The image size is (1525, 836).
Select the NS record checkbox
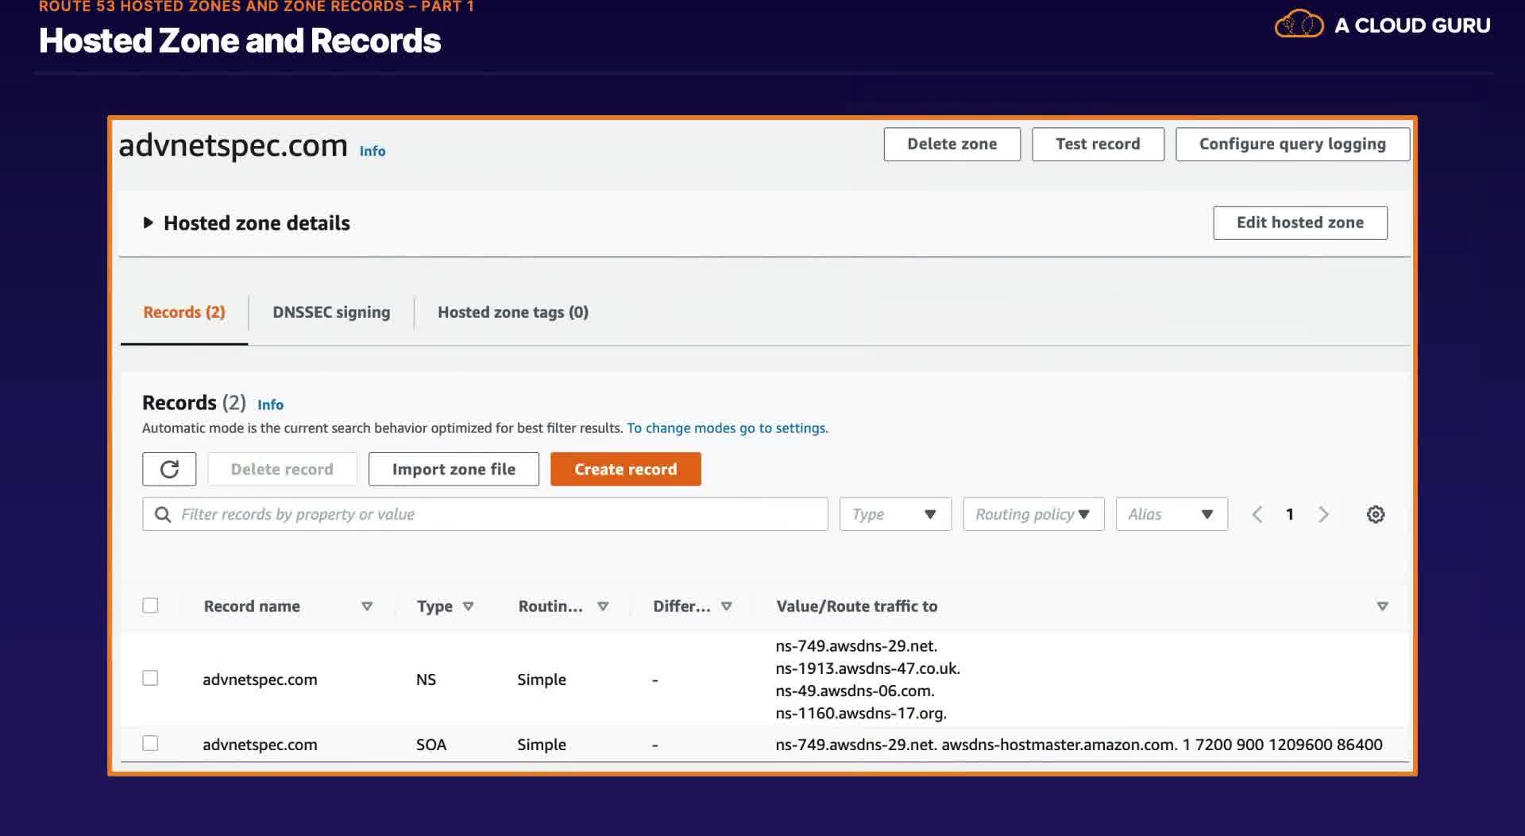pyautogui.click(x=150, y=678)
